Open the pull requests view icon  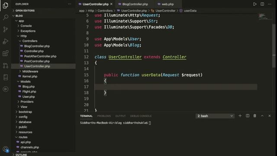[x=6, y=65]
